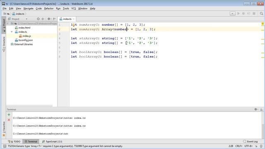Open the Edit menu
Screen dimensions: 265x149
[x=11, y=8]
